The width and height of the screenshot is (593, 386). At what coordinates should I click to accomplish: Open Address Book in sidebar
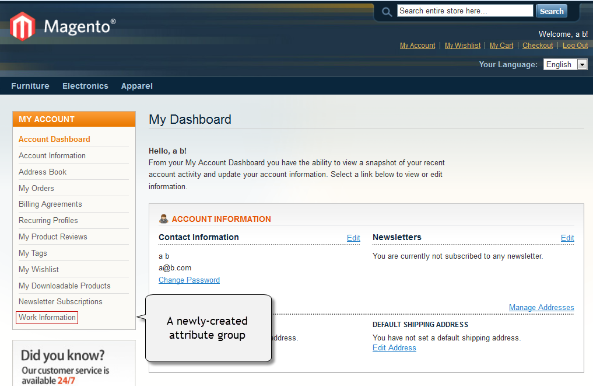(43, 172)
